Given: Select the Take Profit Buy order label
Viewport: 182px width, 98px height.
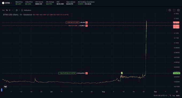Looking at the screenshot, I should (67, 73).
